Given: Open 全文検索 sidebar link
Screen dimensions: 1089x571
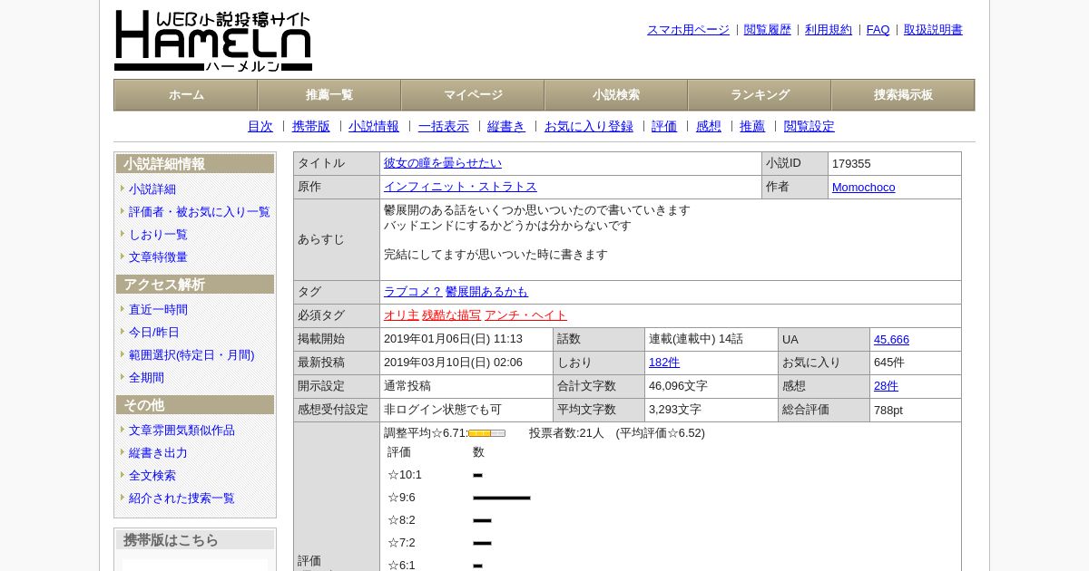Looking at the screenshot, I should pyautogui.click(x=152, y=476).
